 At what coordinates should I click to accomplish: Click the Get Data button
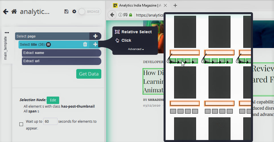(89, 74)
